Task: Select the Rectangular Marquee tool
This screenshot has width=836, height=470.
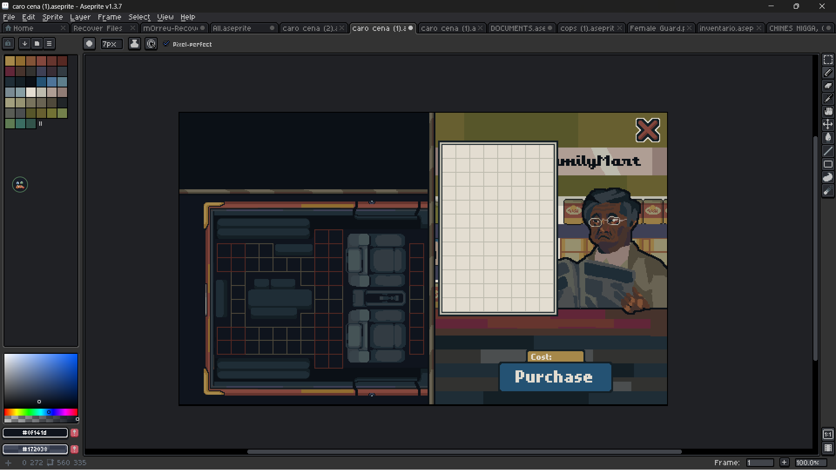Action: pyautogui.click(x=828, y=60)
